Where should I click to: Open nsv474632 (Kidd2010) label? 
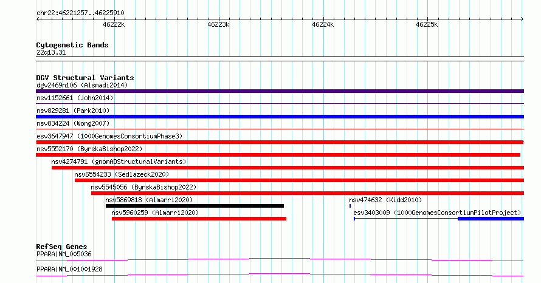[385, 200]
